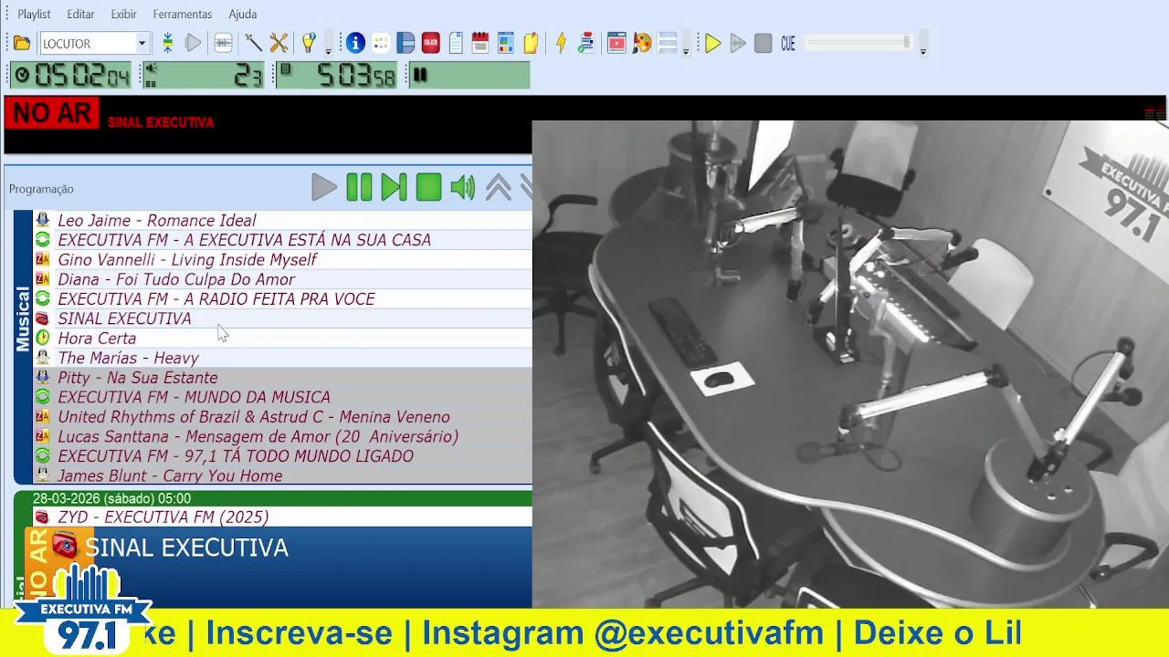Open the video player window icon
The height and width of the screenshot is (657, 1169).
pyautogui.click(x=616, y=43)
